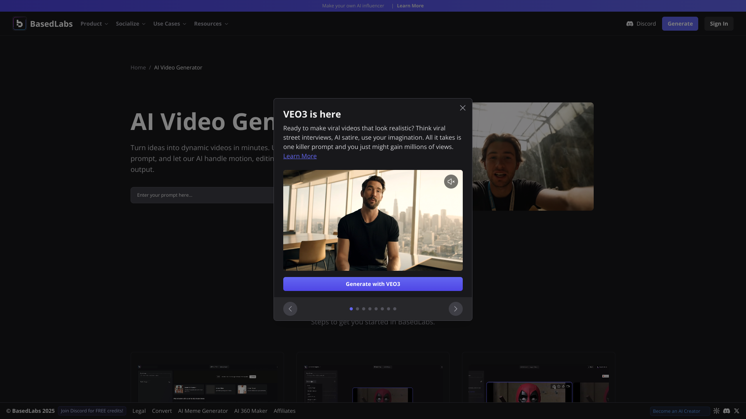Screen dimensions: 746x419
Task: Click Become an AI Creator button
Action: 680,411
